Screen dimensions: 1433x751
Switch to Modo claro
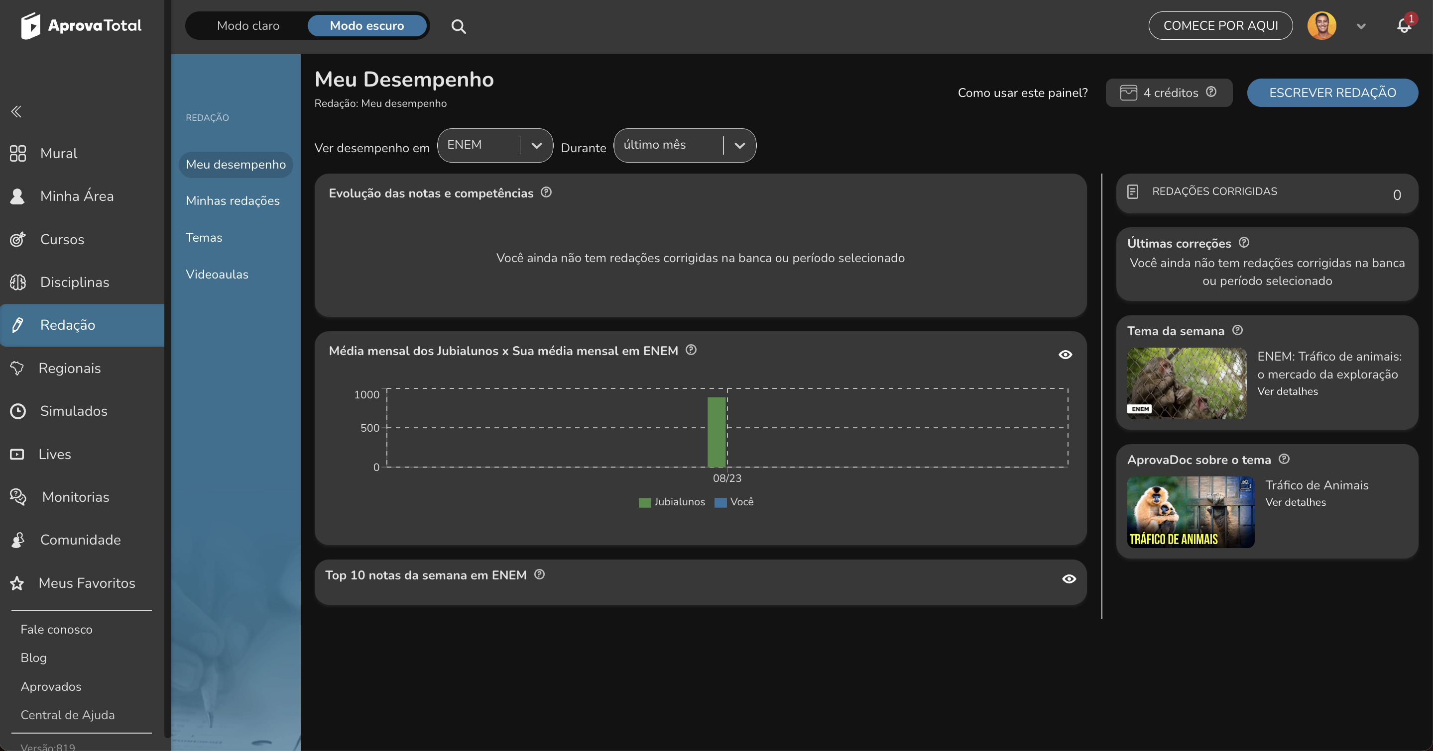coord(248,25)
